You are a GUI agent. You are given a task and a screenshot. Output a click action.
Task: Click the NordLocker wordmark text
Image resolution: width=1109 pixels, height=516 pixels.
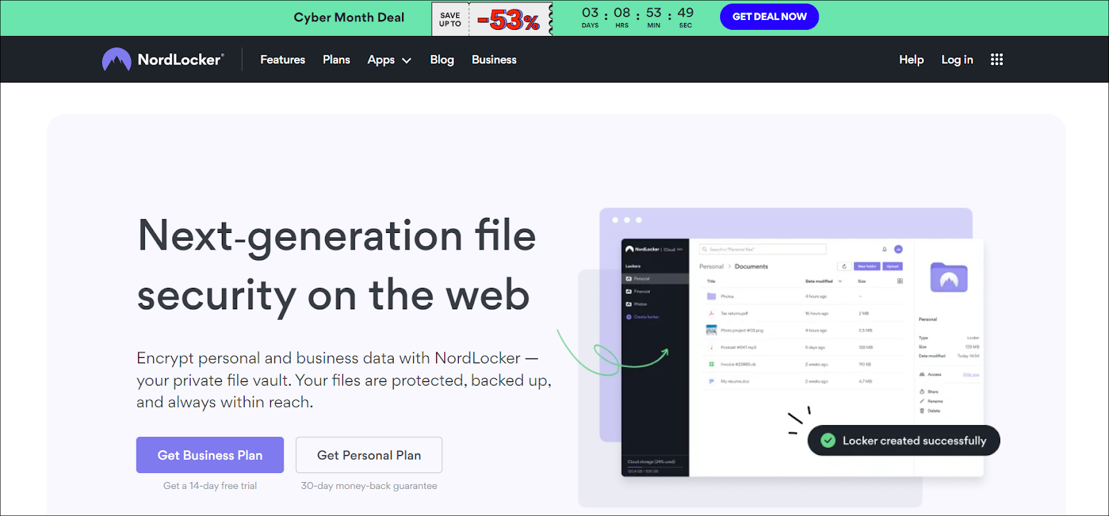click(181, 60)
